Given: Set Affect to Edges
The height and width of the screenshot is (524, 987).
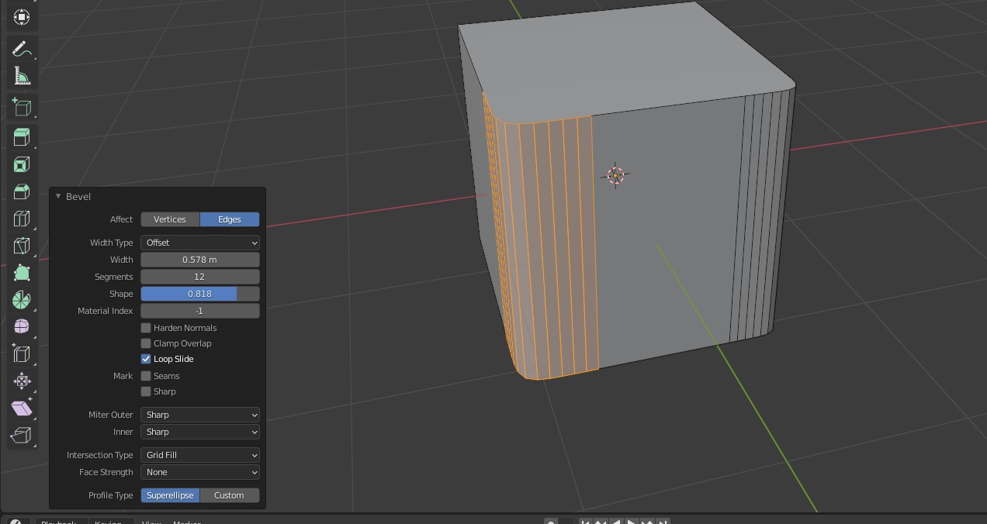Looking at the screenshot, I should click(x=230, y=219).
